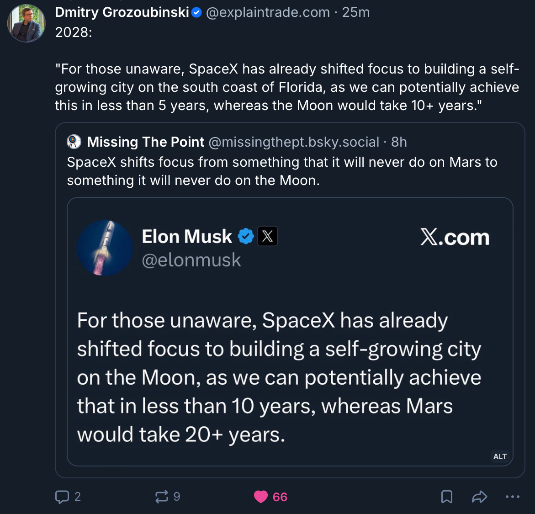Click the 25m post timestamp
The height and width of the screenshot is (514, 535).
356,12
